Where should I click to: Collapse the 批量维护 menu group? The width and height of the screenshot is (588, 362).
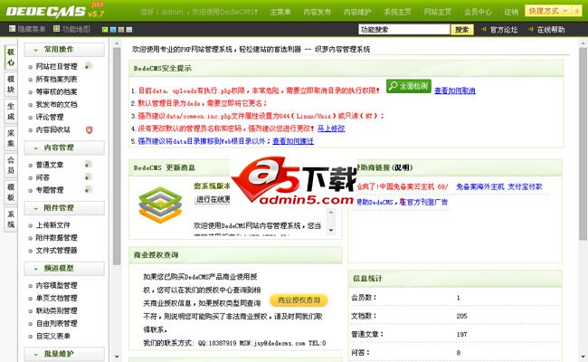(x=64, y=354)
